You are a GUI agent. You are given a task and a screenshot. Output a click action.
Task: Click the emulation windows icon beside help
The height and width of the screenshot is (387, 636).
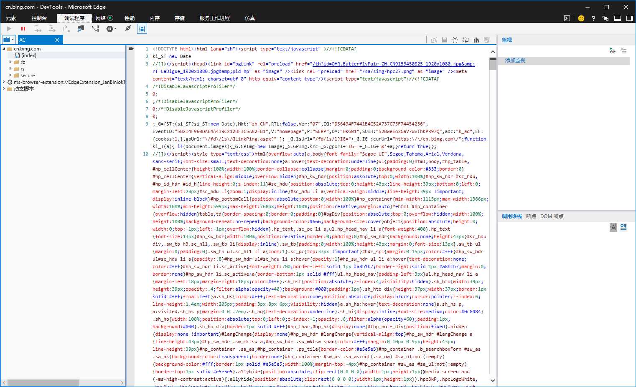pos(605,18)
